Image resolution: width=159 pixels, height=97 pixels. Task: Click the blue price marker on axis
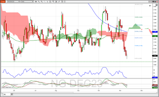(x=155, y=32)
